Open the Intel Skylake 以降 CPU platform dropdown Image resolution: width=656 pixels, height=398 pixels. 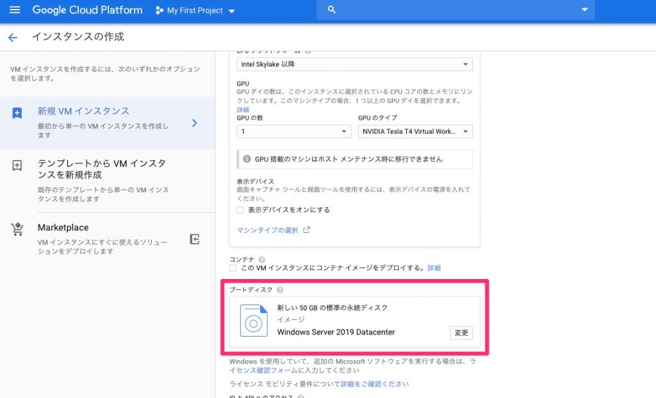pyautogui.click(x=354, y=64)
